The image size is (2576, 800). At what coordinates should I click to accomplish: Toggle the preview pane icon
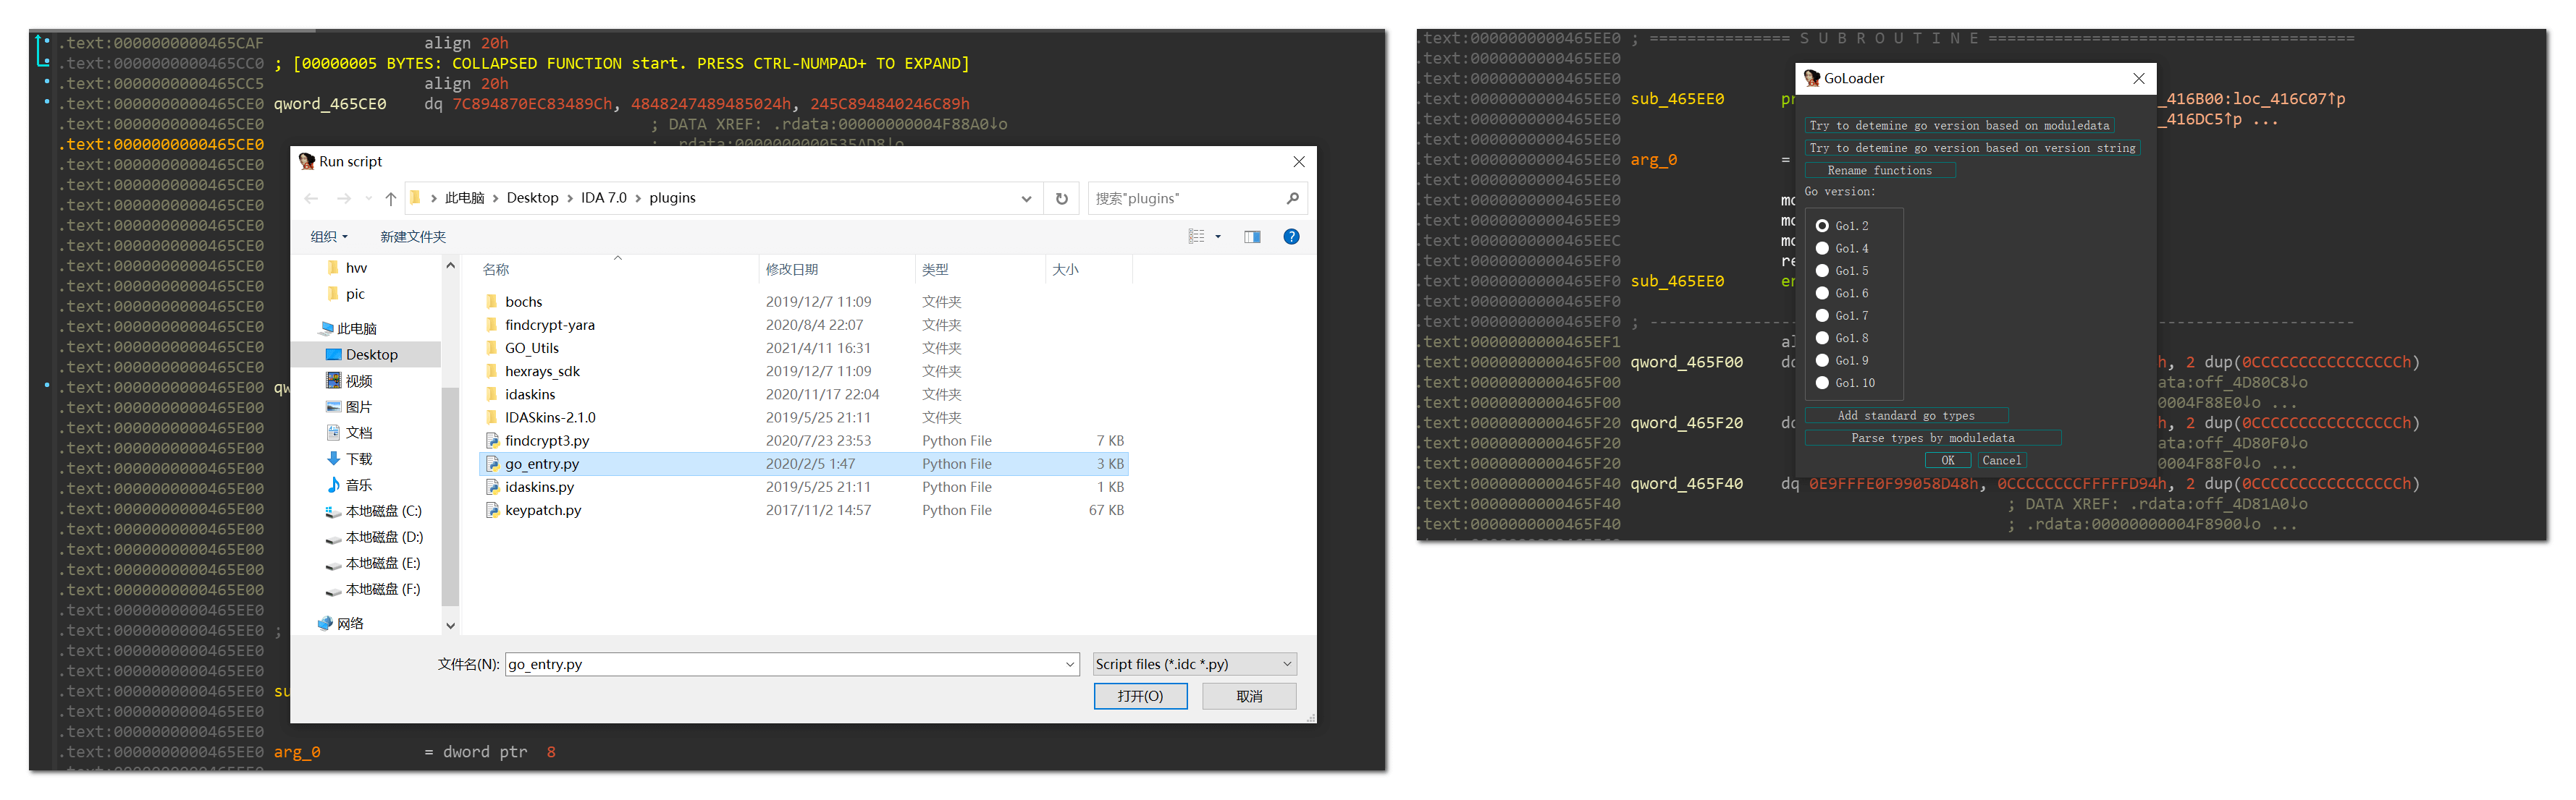tap(1252, 237)
